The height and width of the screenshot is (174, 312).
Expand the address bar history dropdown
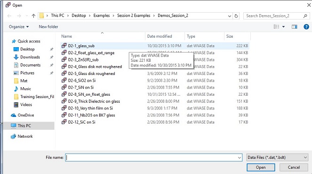point(230,16)
